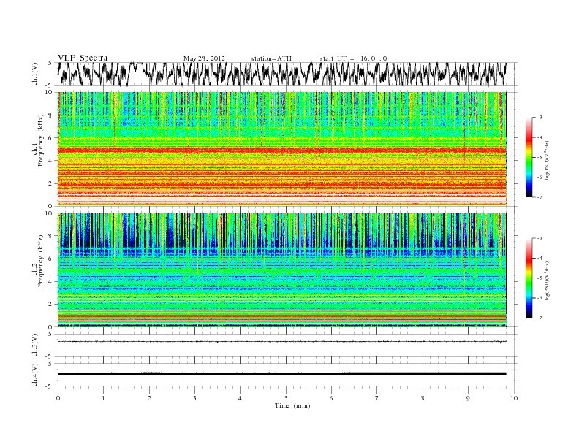Screen dimensions: 579x447
Task: Click the time axis tick label "2"
Action: click(x=149, y=398)
